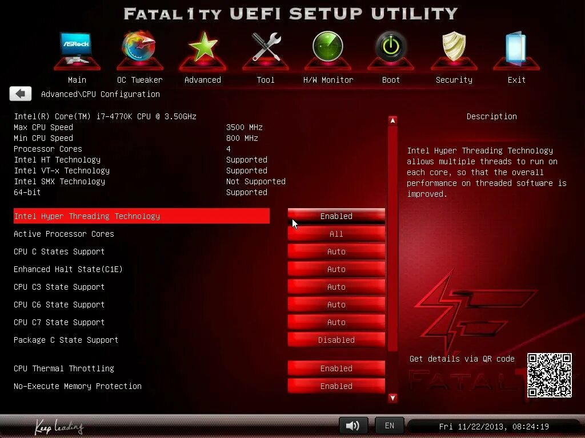Select Package C State Support label
Screen dimensions: 585x438
66,340
